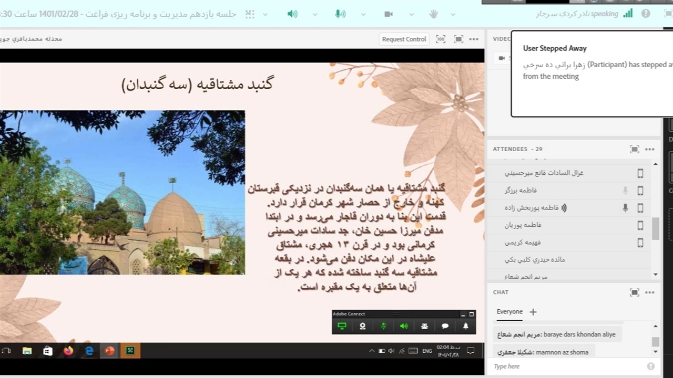The width and height of the screenshot is (673, 378).
Task: Click the Request Control button
Action: [404, 39]
